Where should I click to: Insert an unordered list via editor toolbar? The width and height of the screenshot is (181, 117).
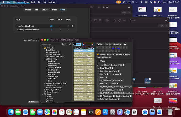(x=97, y=51)
